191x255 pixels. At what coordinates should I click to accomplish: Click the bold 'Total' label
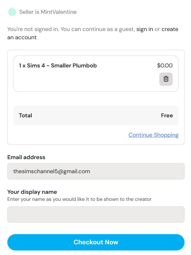point(25,115)
